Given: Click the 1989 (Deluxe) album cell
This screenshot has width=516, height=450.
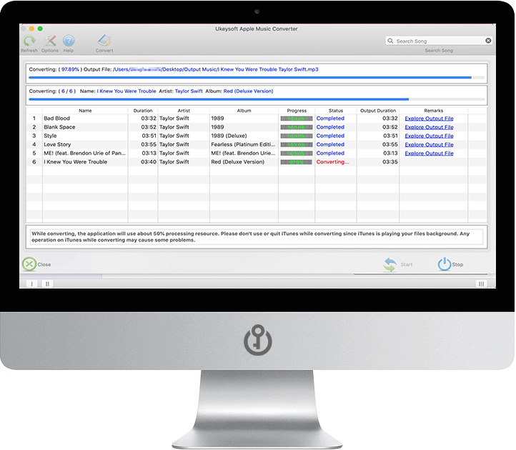Looking at the screenshot, I should click(229, 136).
